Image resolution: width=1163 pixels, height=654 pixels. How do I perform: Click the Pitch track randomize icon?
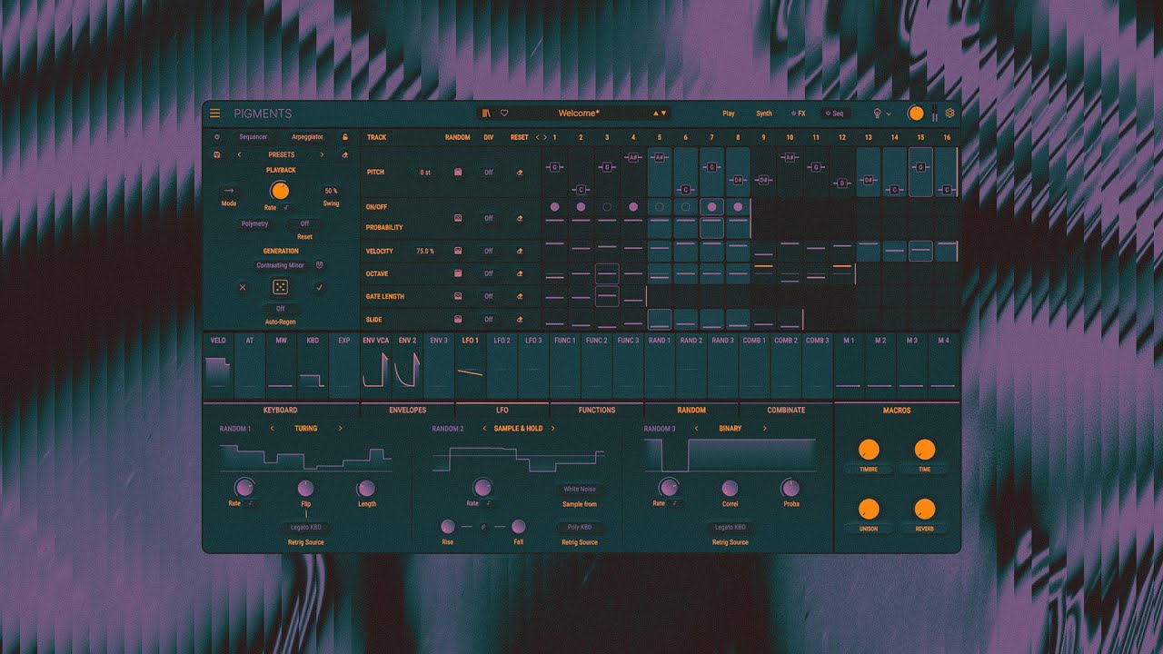point(458,172)
